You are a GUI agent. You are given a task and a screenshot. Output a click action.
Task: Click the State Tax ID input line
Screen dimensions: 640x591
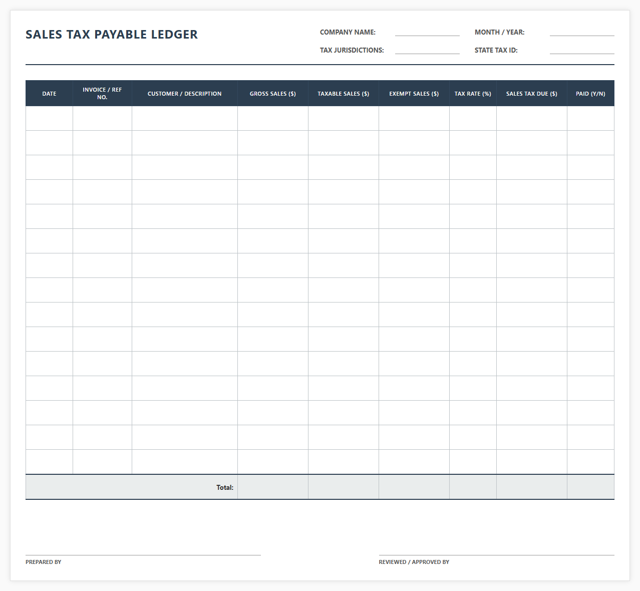pos(582,50)
